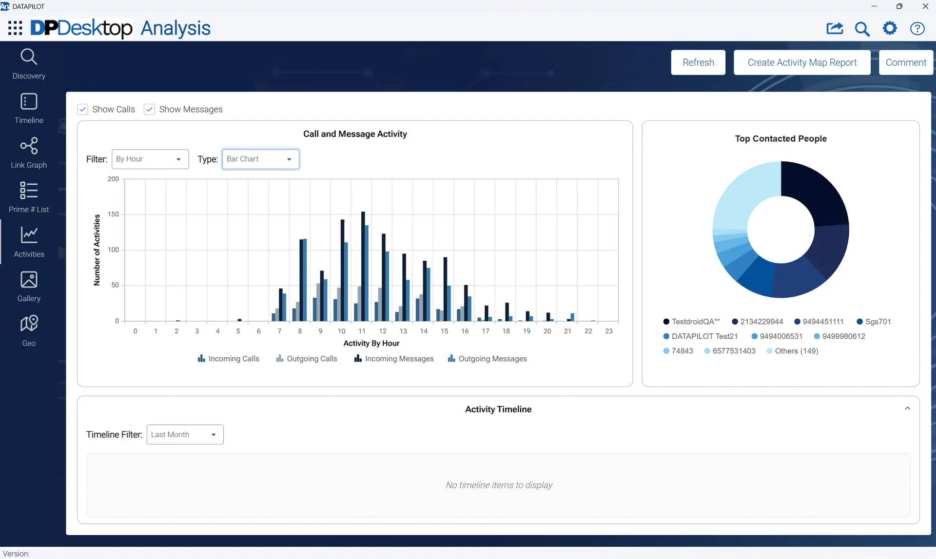Open the help question mark icon
Image resolution: width=936 pixels, height=559 pixels.
[x=917, y=29]
